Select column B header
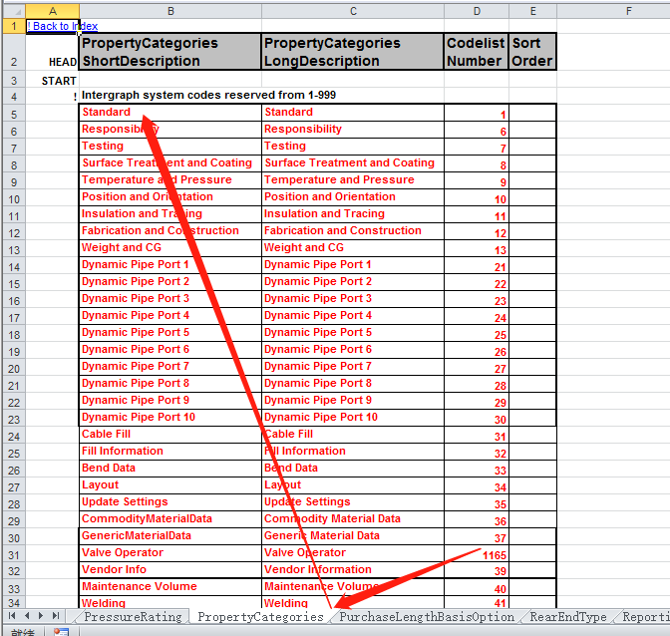 (170, 11)
